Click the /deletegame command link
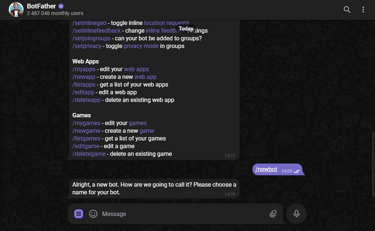This screenshot has width=375, height=231. [89, 154]
